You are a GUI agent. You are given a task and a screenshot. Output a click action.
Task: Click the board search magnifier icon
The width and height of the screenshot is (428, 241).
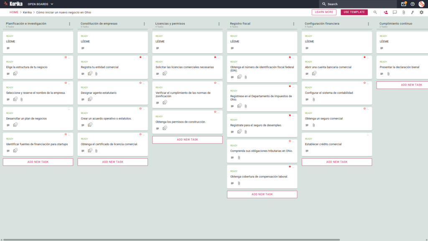coord(375,12)
